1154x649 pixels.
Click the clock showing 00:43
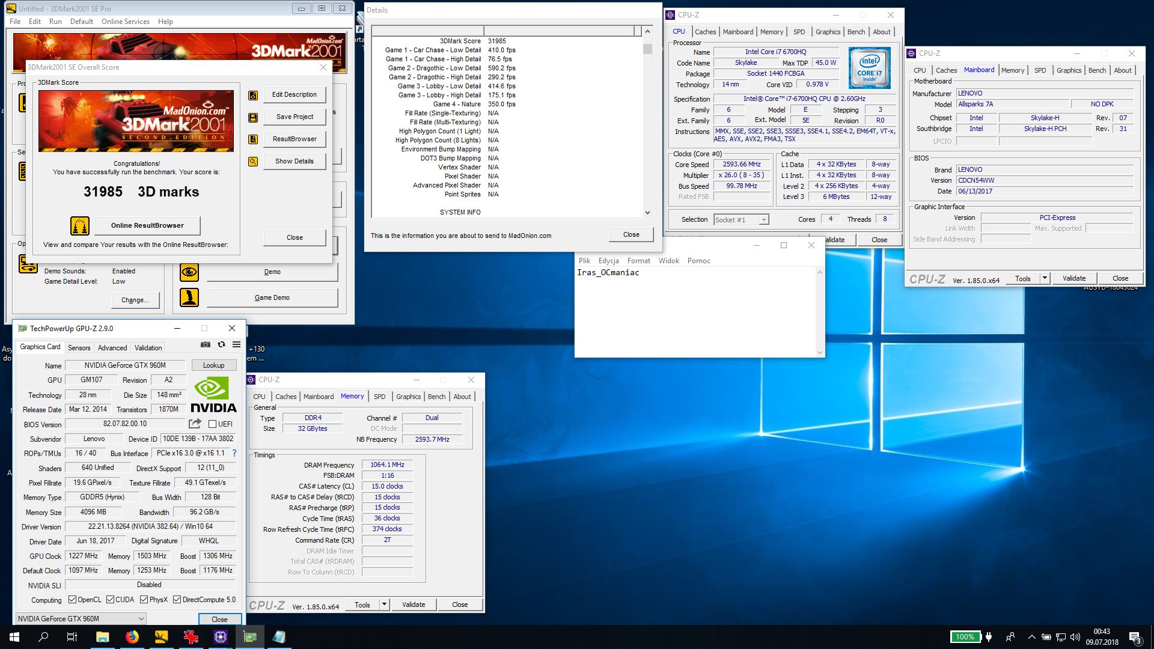click(x=1102, y=632)
